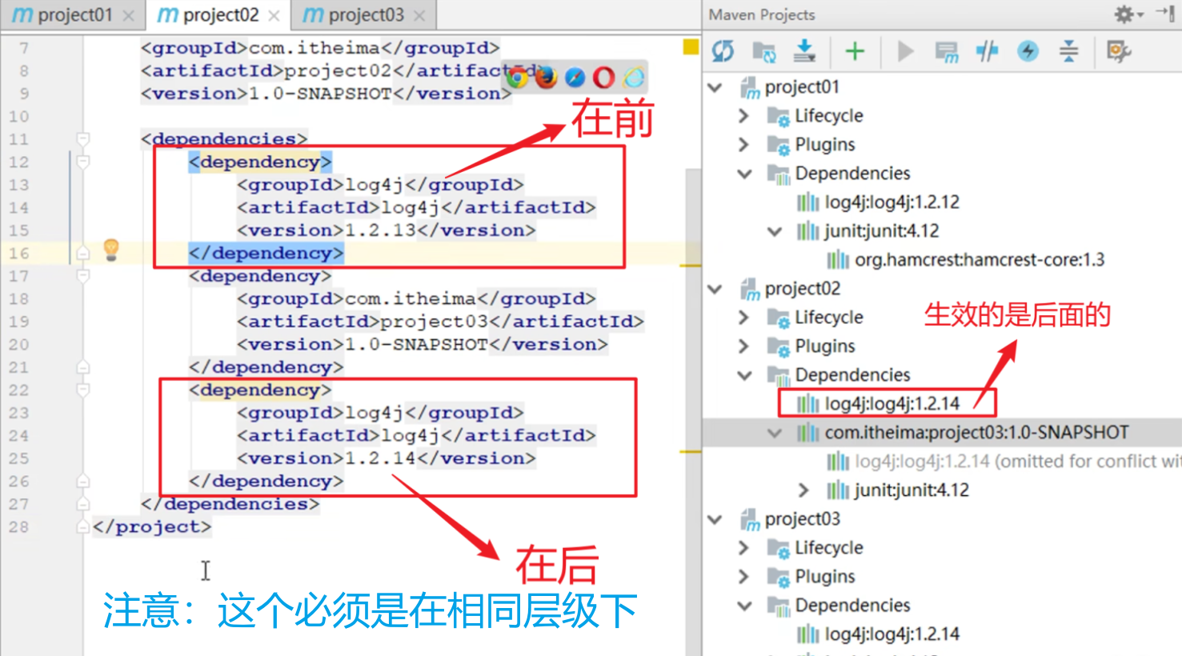Collapse junit:junit:4.12 under project01
The width and height of the screenshot is (1182, 656).
click(x=775, y=231)
